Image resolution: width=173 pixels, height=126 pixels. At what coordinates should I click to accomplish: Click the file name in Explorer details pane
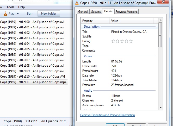pyautogui.click(x=36, y=121)
